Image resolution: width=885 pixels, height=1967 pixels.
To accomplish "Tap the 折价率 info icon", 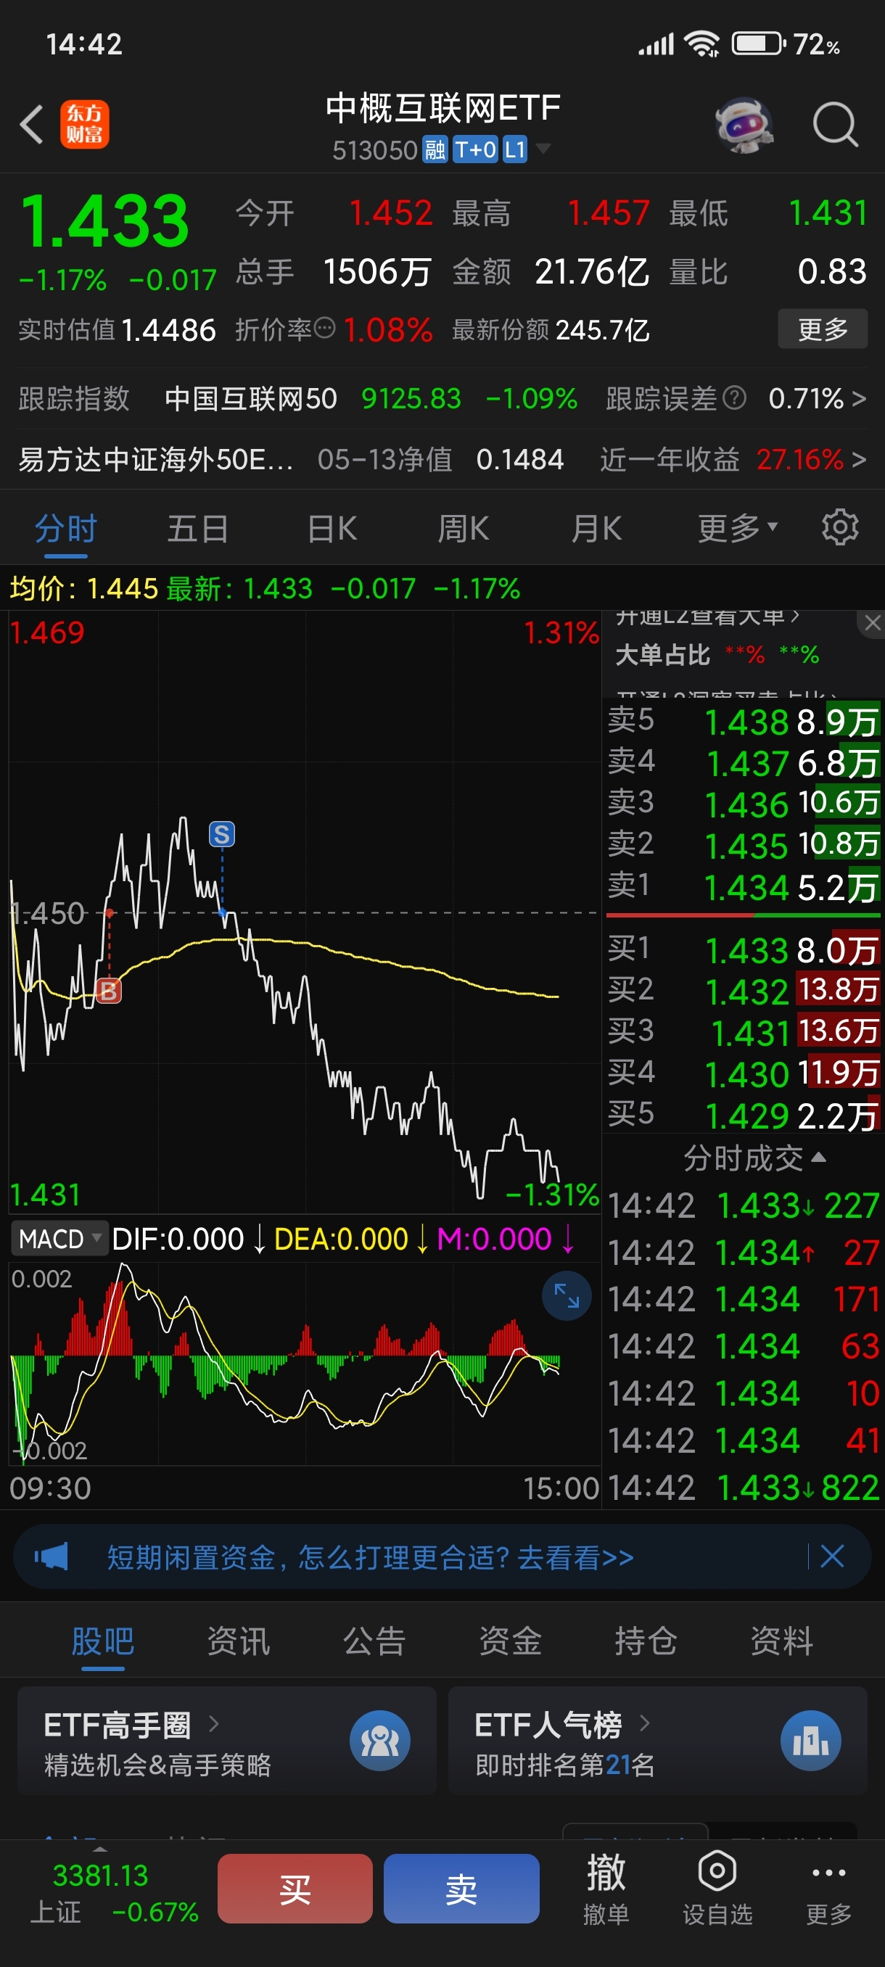I will point(324,329).
